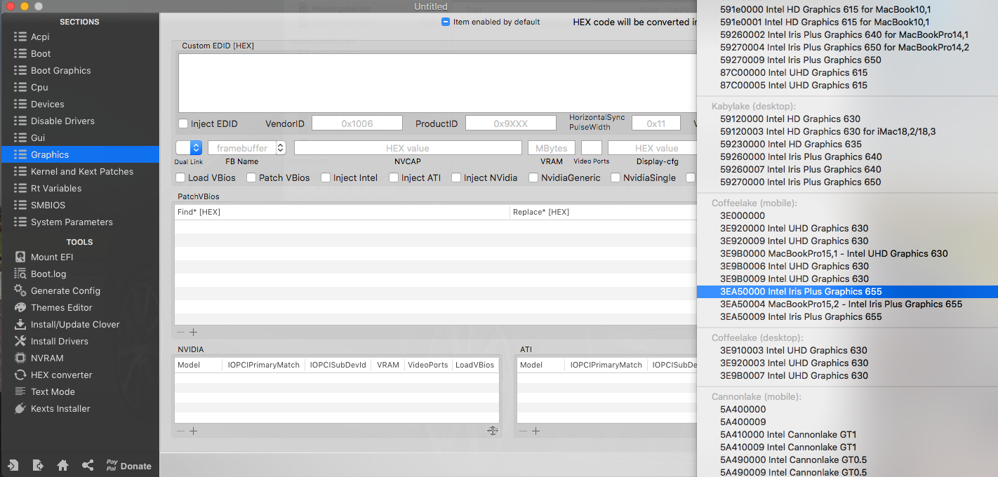Remove a row from the ATI table
Viewport: 998px width, 477px height.
click(524, 431)
